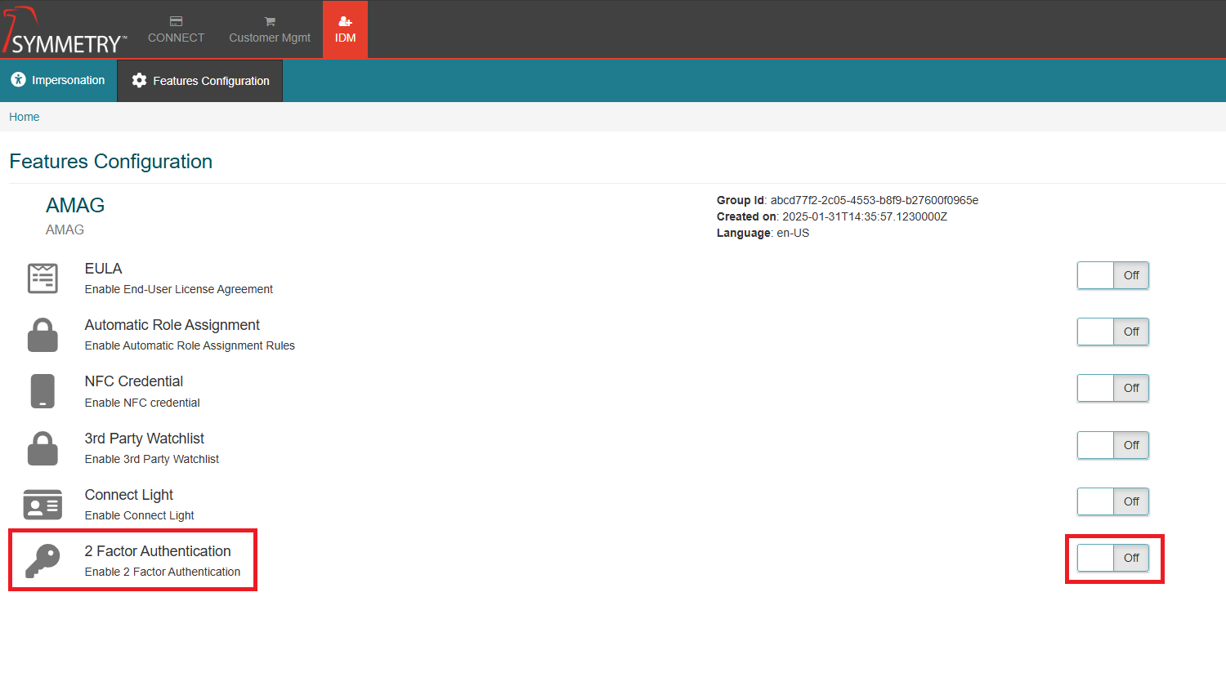Click the Connect Light ID card icon
Screen dimensions: 1226x677
(43, 505)
